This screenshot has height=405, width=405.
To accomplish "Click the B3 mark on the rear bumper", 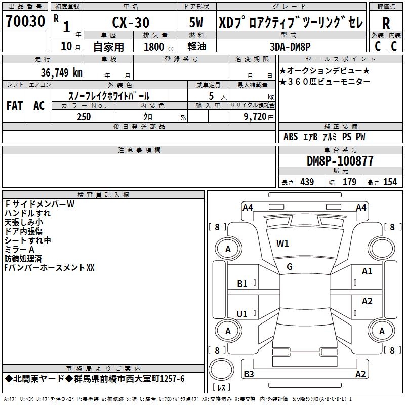I will pos(249,374).
